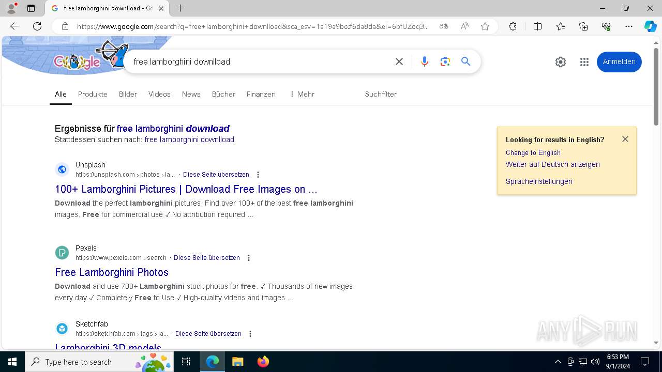Open Browser essentials heart icon
The image size is (662, 372).
(606, 26)
